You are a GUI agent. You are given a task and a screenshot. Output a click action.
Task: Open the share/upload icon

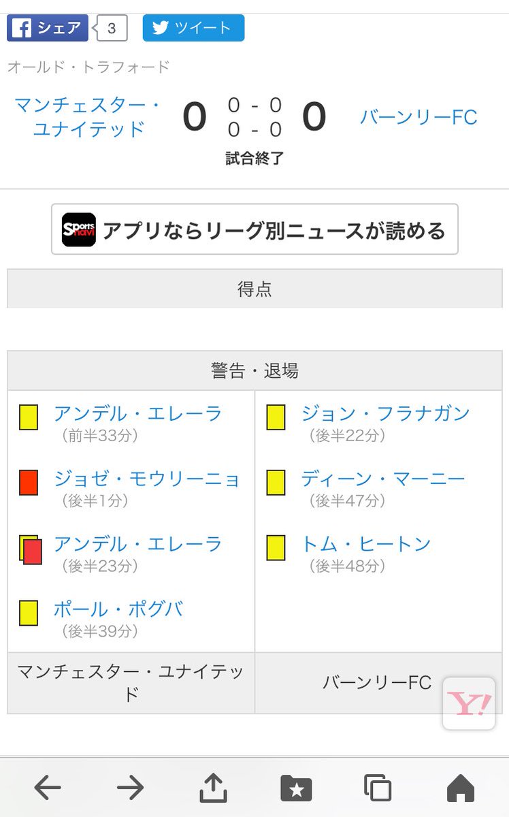[213, 788]
